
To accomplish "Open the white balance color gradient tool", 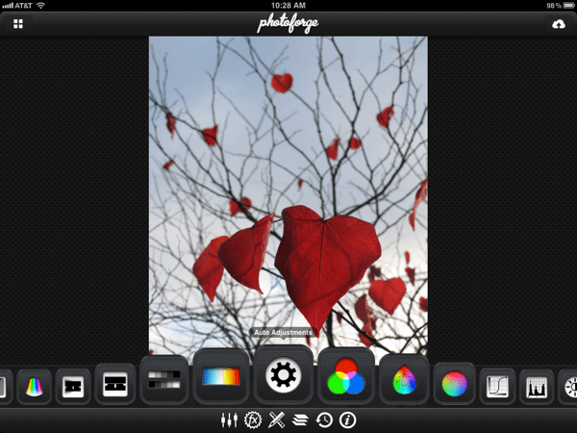I will pos(221,376).
